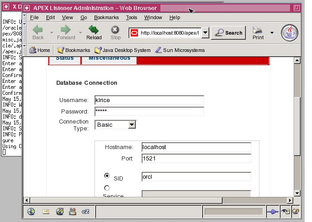Image resolution: width=312 pixels, height=222 pixels.
Task: Click the horizontal scrollbar thumb
Action: pyautogui.click(x=126, y=201)
